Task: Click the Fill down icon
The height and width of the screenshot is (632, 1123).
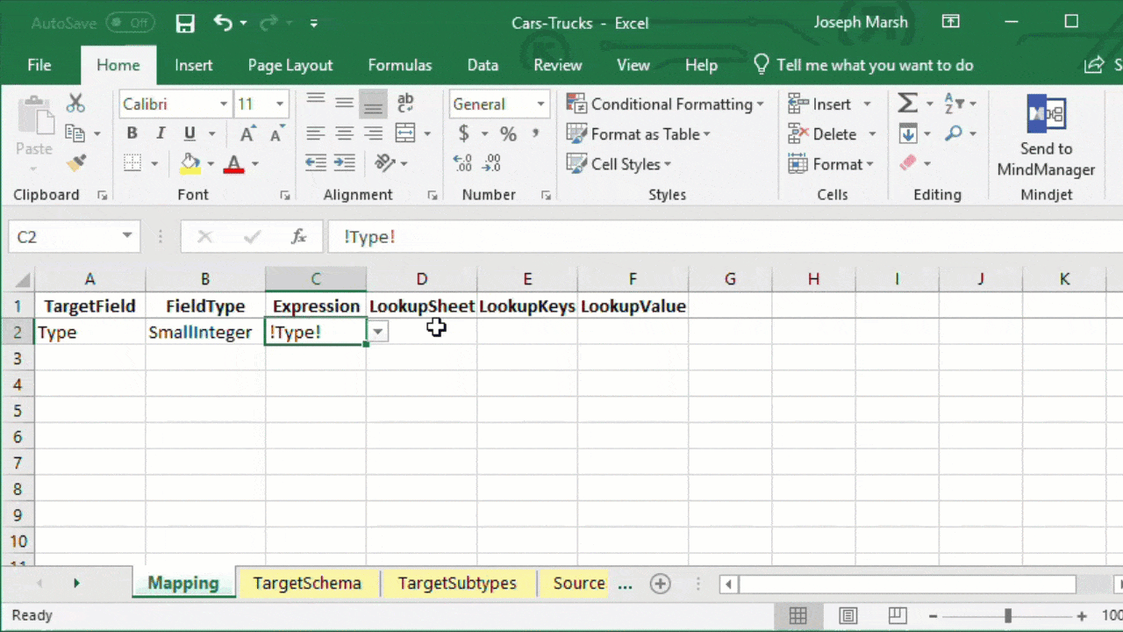Action: tap(908, 133)
